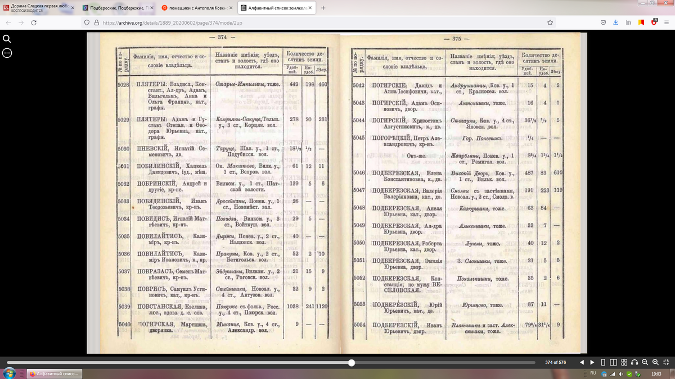This screenshot has width=675, height=379.
Task: Click the page navigation scrubber handle
Action: (352, 363)
